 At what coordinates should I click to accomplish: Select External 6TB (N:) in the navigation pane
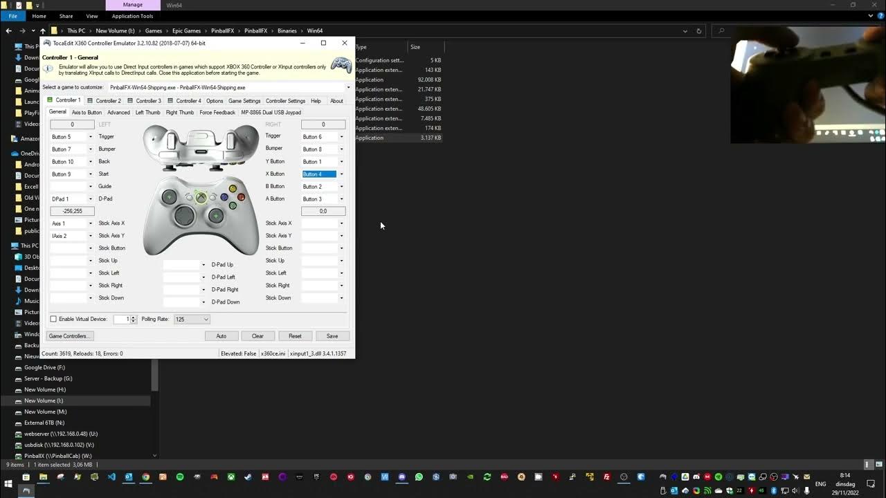(44, 423)
